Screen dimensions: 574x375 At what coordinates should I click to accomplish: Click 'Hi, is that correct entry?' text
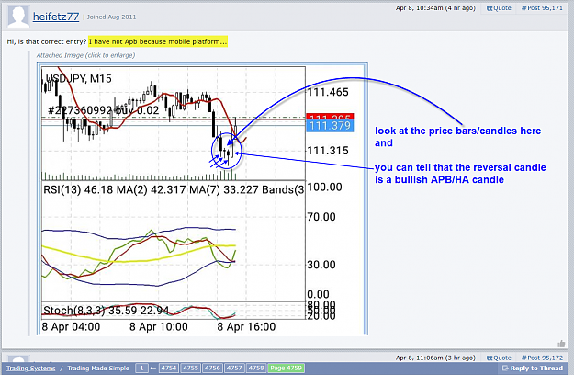click(47, 41)
